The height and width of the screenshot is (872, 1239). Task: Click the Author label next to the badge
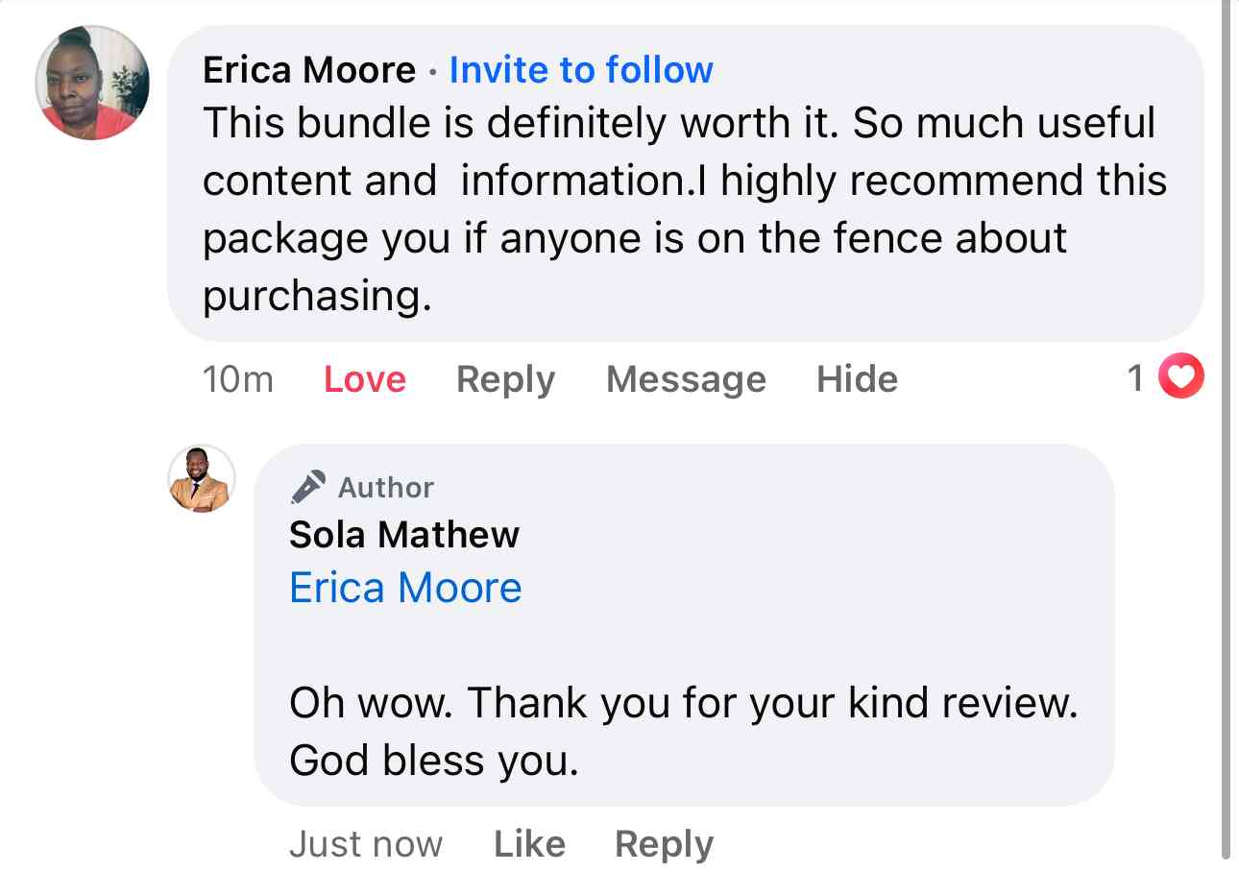[384, 487]
